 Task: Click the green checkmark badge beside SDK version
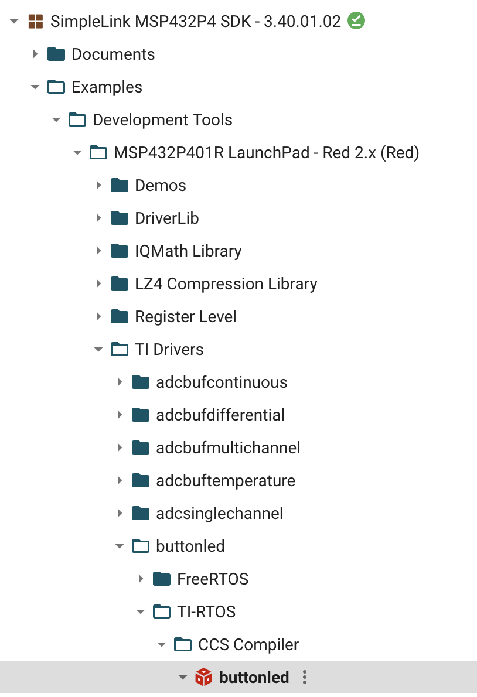tap(356, 20)
